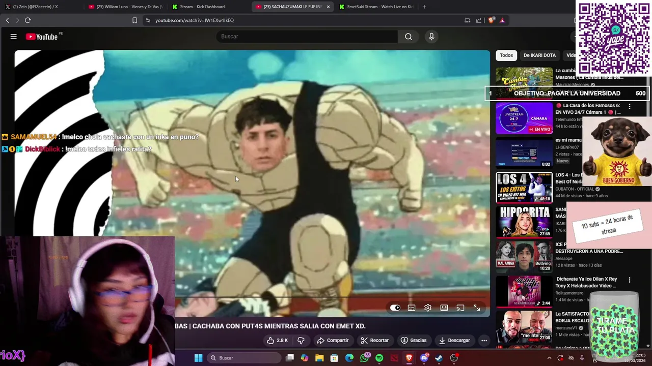Screen dimensions: 652x366
Task: Open WhatsApp from the taskbar
Action: pos(364,358)
